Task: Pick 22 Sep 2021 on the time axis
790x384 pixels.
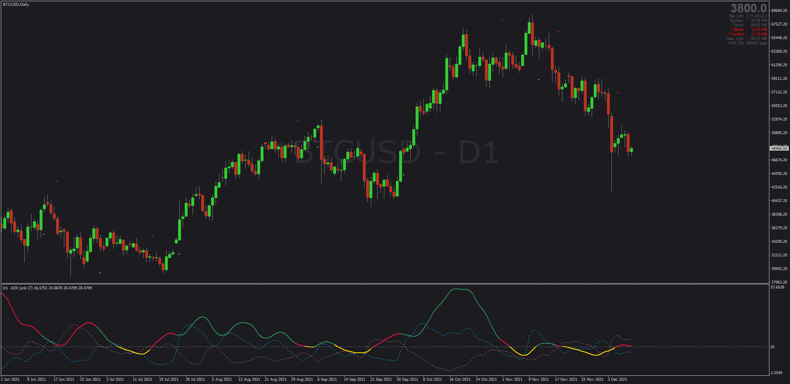Action: click(381, 379)
